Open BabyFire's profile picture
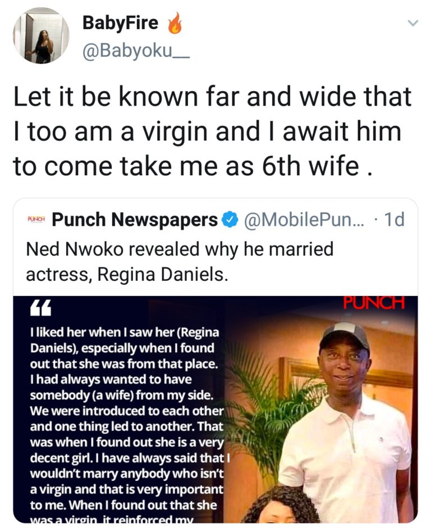 pos(41,36)
